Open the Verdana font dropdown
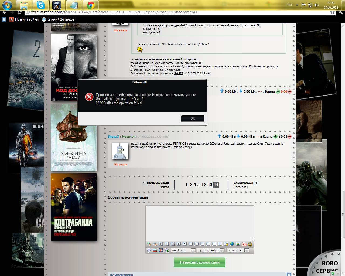The height and width of the screenshot is (276, 345). (x=183, y=250)
